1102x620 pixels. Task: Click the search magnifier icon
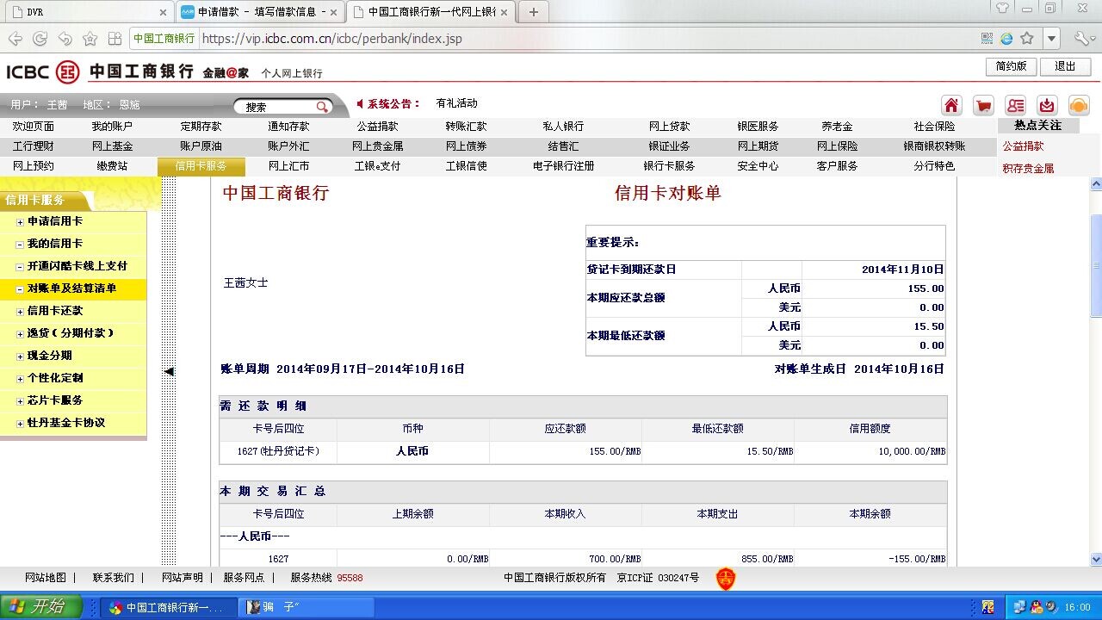(x=322, y=107)
